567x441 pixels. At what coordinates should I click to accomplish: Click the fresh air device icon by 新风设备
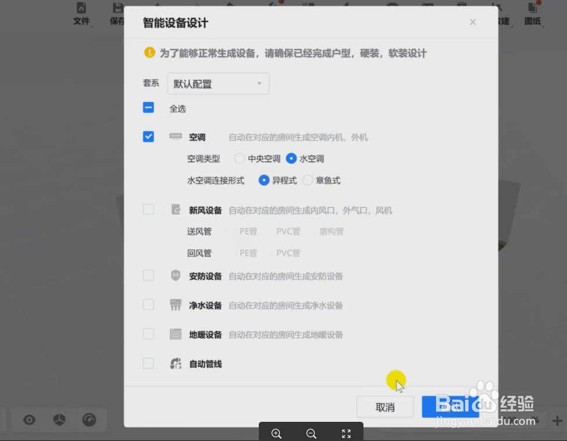(x=176, y=209)
